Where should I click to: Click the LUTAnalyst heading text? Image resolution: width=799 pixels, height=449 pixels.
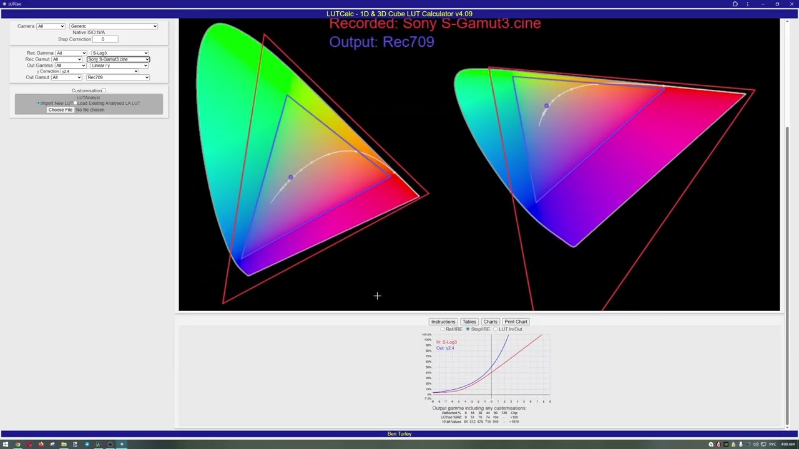88,97
